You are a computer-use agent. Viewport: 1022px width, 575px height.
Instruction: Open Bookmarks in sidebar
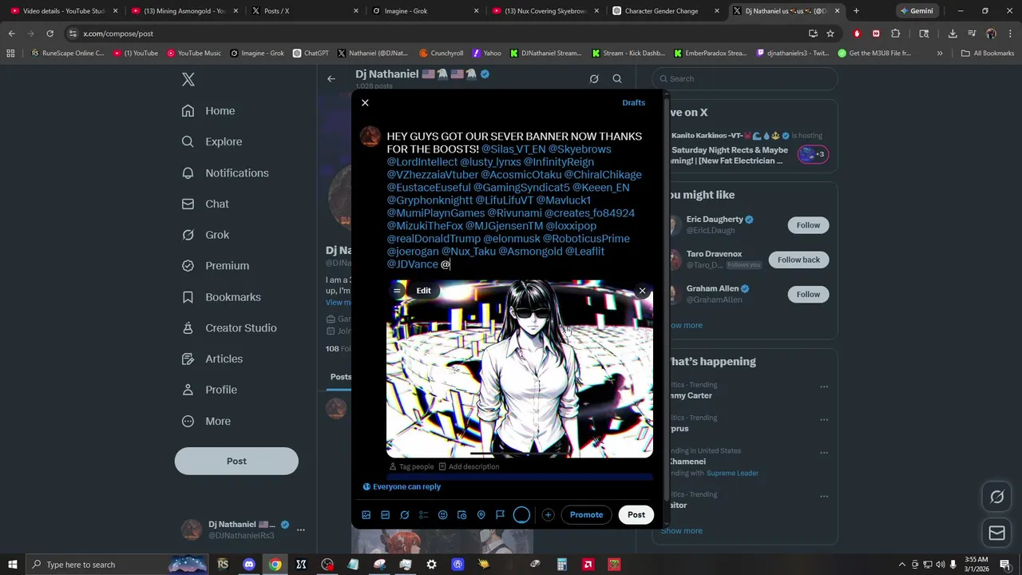click(x=222, y=297)
